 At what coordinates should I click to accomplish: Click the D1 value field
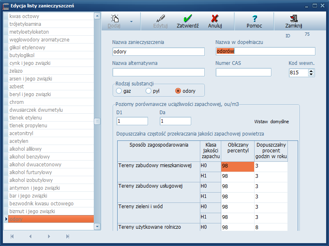click(x=132, y=121)
